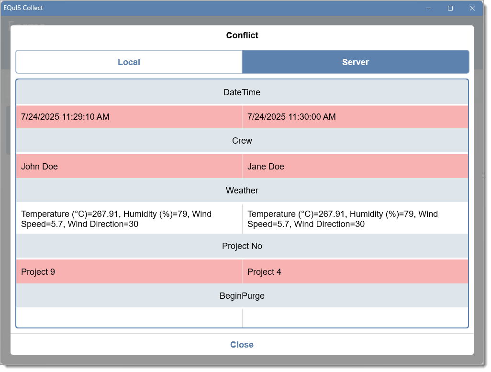Select the Local tab in Conflict dialog
The width and height of the screenshot is (491, 372).
[x=129, y=62]
